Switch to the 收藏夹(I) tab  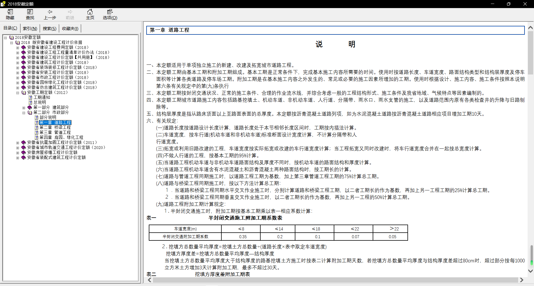coord(70,28)
